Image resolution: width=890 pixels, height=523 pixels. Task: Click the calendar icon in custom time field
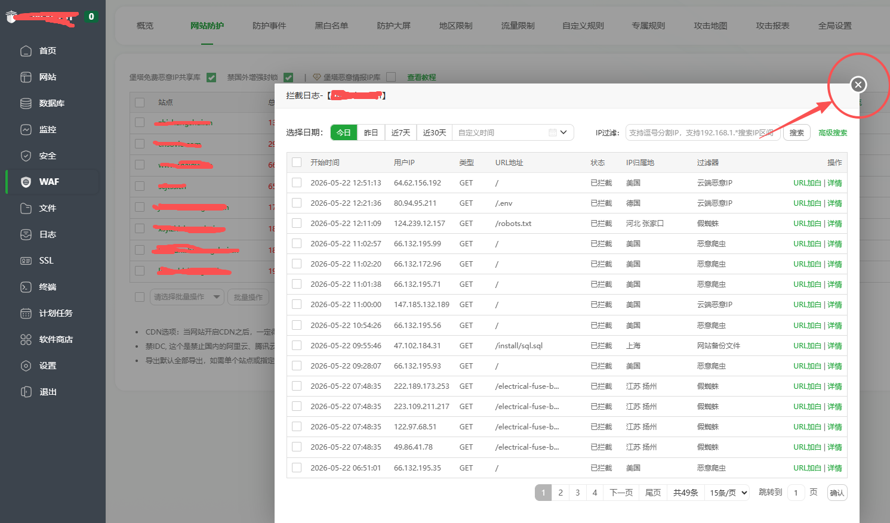(553, 132)
